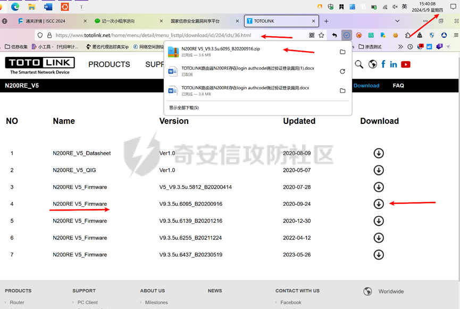Screen dimensions: 460x309
Task: Switch the 英 input language indicator
Action: tap(404, 7)
